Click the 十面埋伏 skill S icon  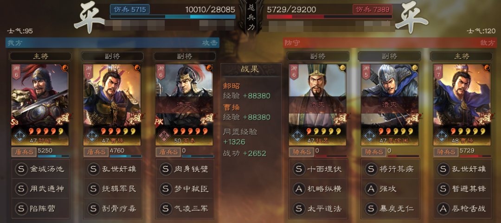(x=299, y=169)
